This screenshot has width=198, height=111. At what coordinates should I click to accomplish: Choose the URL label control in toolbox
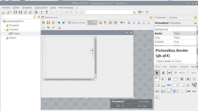[194, 91]
